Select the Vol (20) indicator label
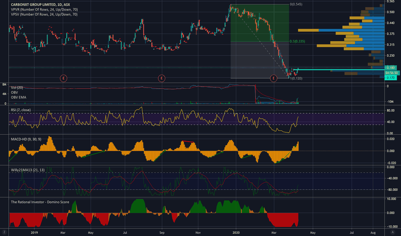The image size is (401, 236). (17, 88)
